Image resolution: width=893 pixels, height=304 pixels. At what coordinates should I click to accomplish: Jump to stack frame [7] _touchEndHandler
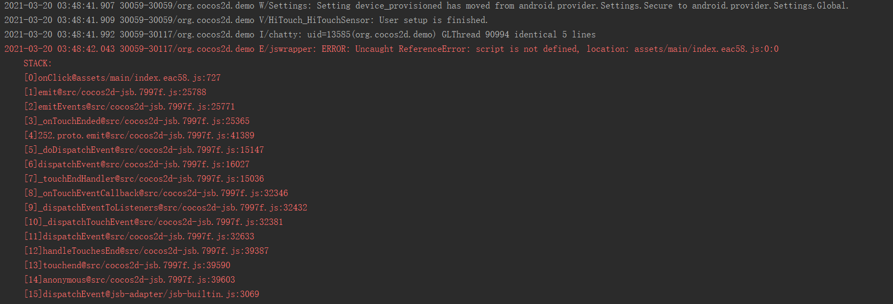click(144, 179)
